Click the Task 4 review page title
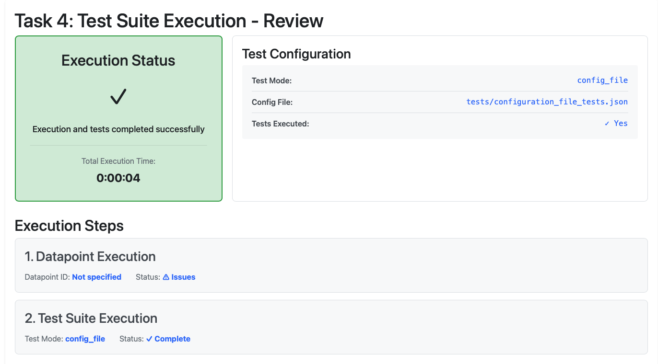This screenshot has width=658, height=364. coord(169,21)
